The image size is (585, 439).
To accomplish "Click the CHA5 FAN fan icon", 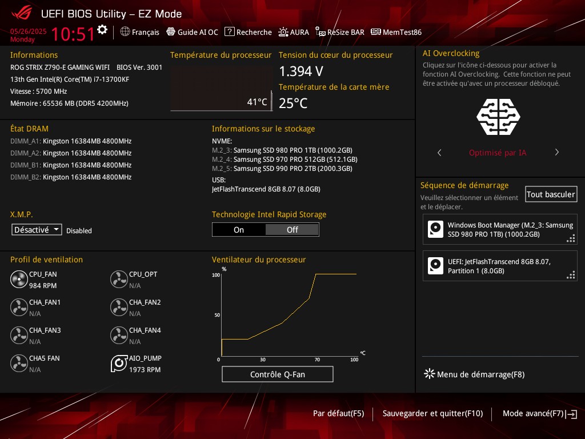I will pyautogui.click(x=19, y=363).
